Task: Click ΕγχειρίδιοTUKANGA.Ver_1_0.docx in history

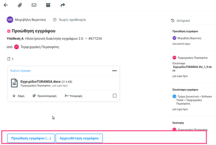Action: click(192, 69)
